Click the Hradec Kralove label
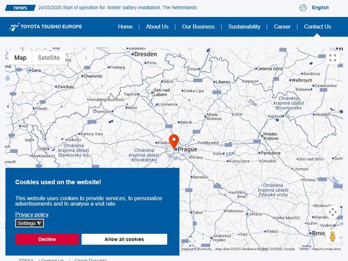Image resolution: width=348 pixels, height=261 pixels. (x=271, y=136)
